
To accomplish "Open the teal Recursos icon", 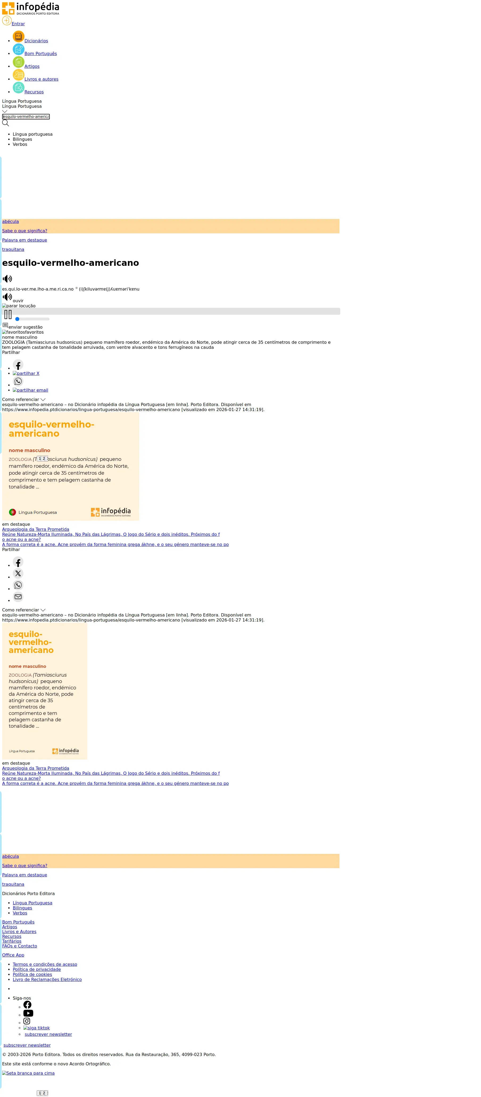I will pos(18,88).
